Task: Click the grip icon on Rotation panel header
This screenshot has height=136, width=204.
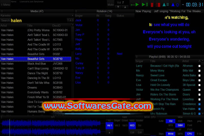Action: click(x=76, y=11)
